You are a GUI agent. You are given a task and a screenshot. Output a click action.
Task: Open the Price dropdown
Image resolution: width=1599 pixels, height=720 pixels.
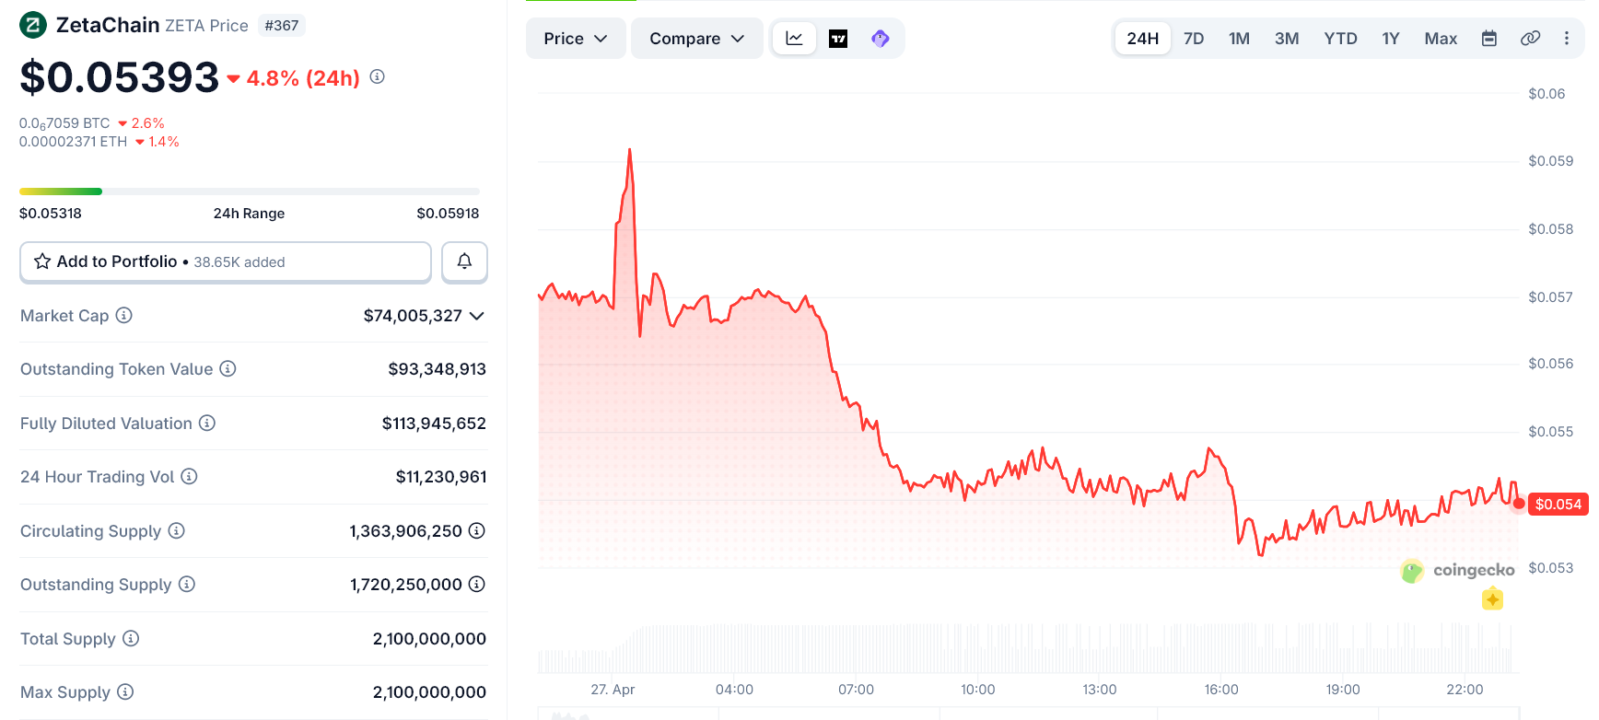pyautogui.click(x=575, y=39)
